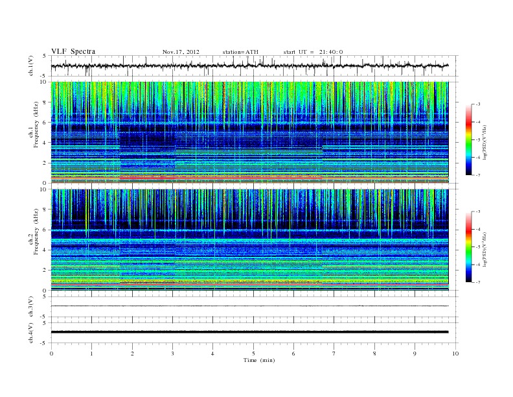
Task: Click the "-3" label on ch.1 colorbar
Action: [x=478, y=104]
